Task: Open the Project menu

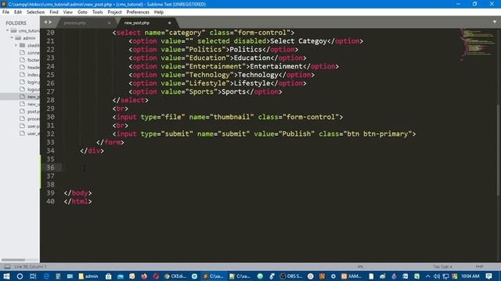Action: pyautogui.click(x=114, y=12)
